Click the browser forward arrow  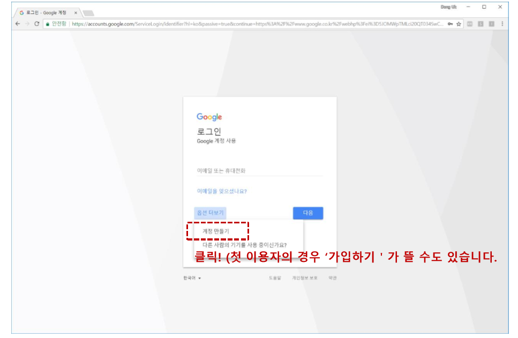point(27,24)
